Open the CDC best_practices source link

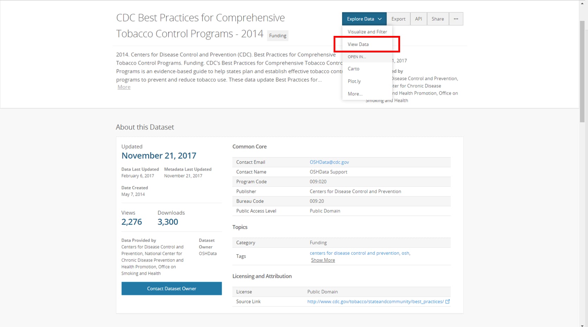pos(375,302)
